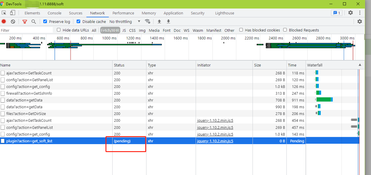The width and height of the screenshot is (371, 175).
Task: Filter requests by Doc type
Action: pyautogui.click(x=177, y=30)
